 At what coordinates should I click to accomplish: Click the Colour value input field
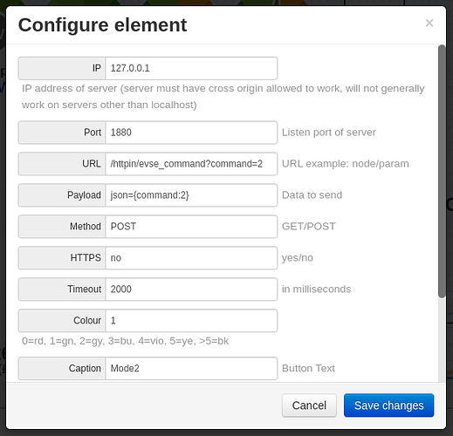191,321
